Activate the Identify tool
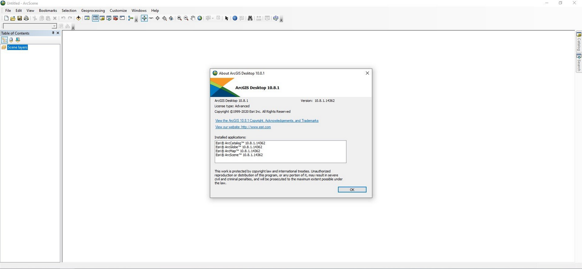Image resolution: width=582 pixels, height=269 pixels. pyautogui.click(x=235, y=18)
